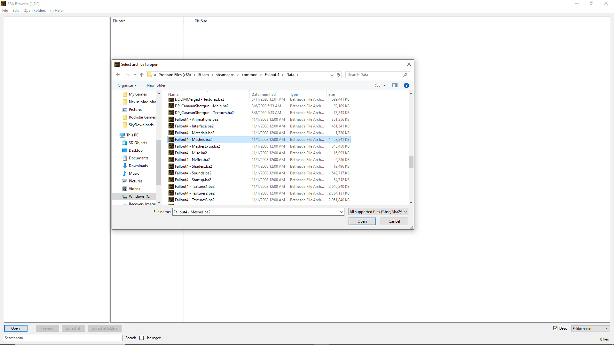This screenshot has width=614, height=345.
Task: Click Steam in the address breadcrumb
Action: click(x=203, y=75)
